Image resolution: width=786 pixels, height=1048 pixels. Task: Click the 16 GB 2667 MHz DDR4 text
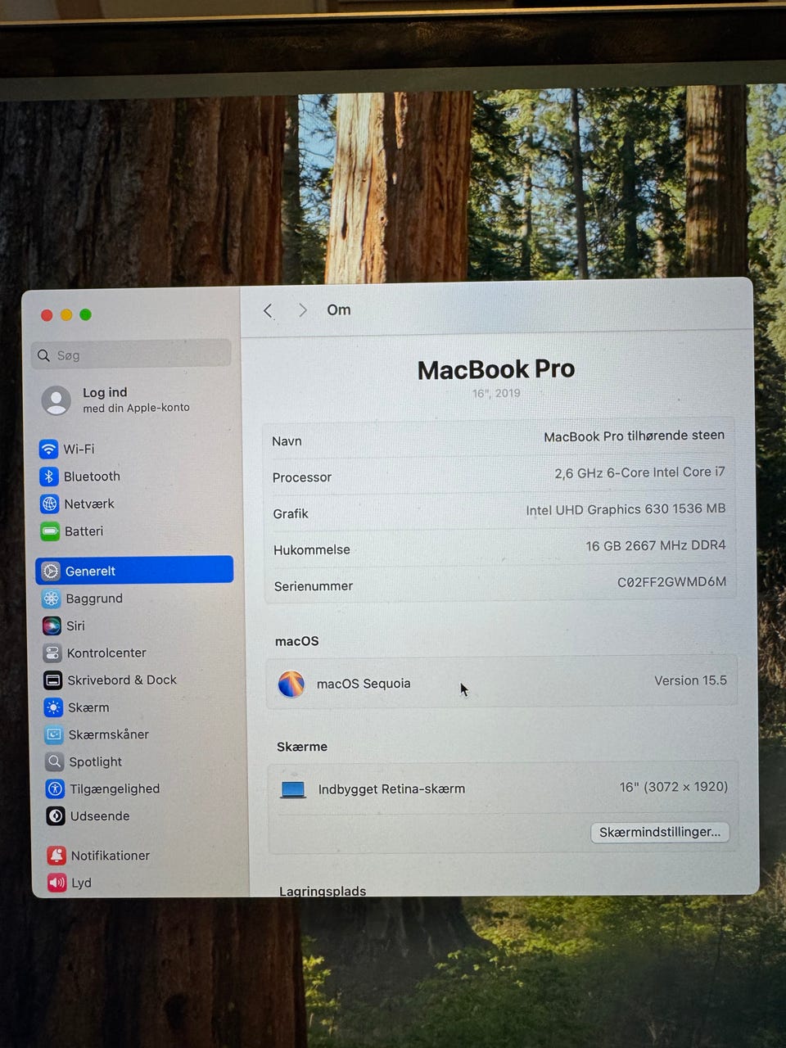(x=655, y=545)
